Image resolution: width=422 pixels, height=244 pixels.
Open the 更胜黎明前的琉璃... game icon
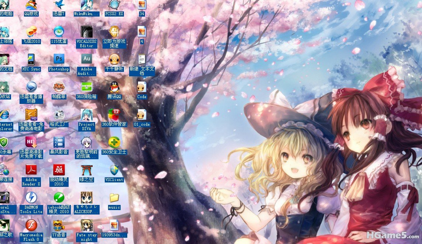tap(87, 143)
